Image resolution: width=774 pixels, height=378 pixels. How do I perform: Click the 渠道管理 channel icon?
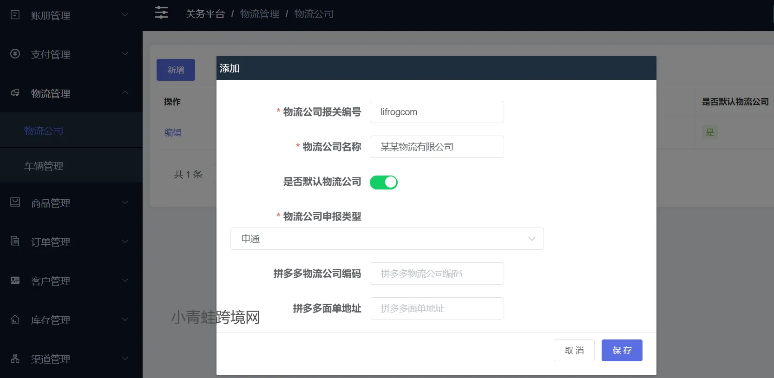coord(15,358)
